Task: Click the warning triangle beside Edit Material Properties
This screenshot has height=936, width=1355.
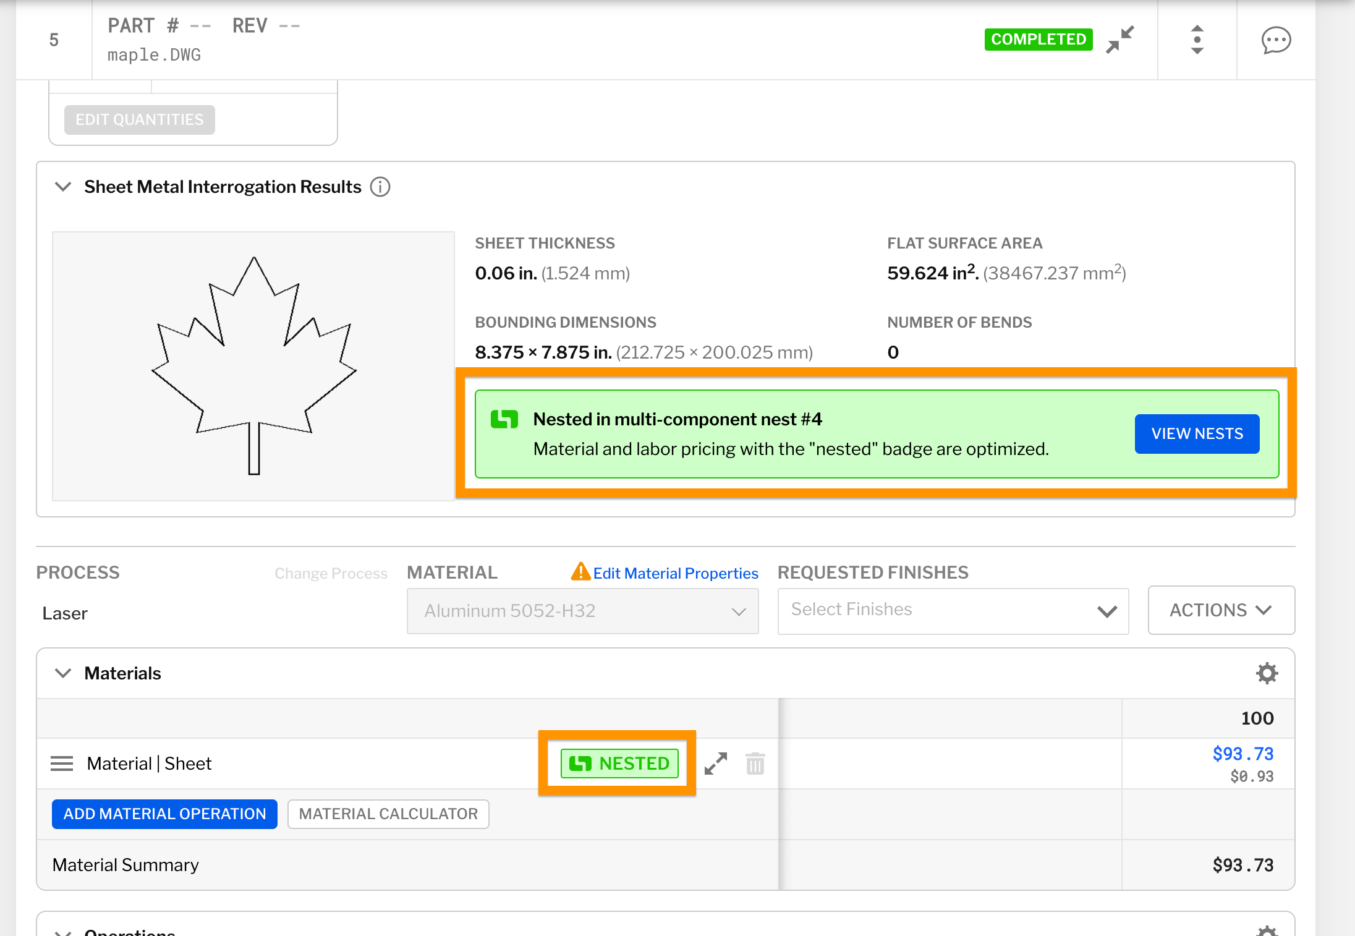Action: click(580, 572)
